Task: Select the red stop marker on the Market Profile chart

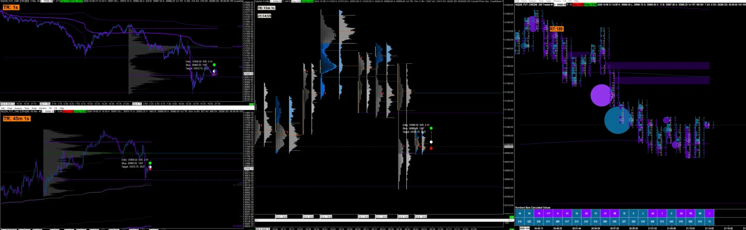Action: tap(431, 148)
